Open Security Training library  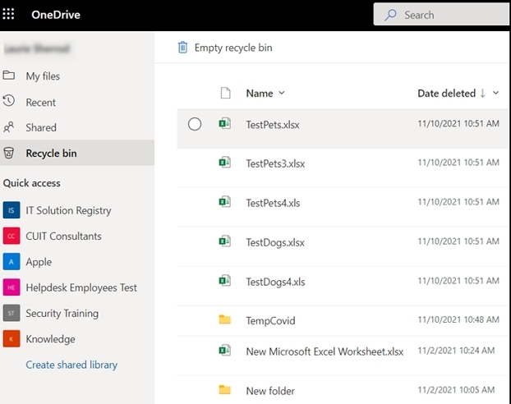point(62,314)
